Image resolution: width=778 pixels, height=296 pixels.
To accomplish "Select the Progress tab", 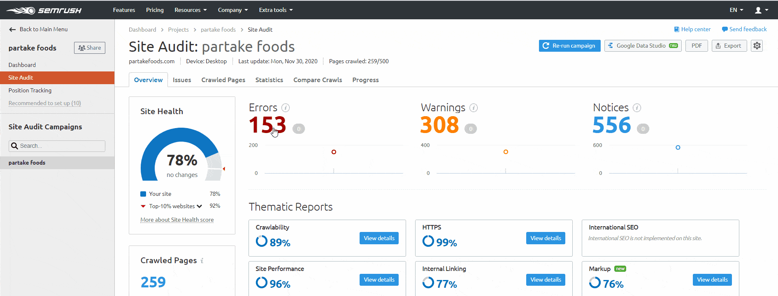I will tap(365, 80).
